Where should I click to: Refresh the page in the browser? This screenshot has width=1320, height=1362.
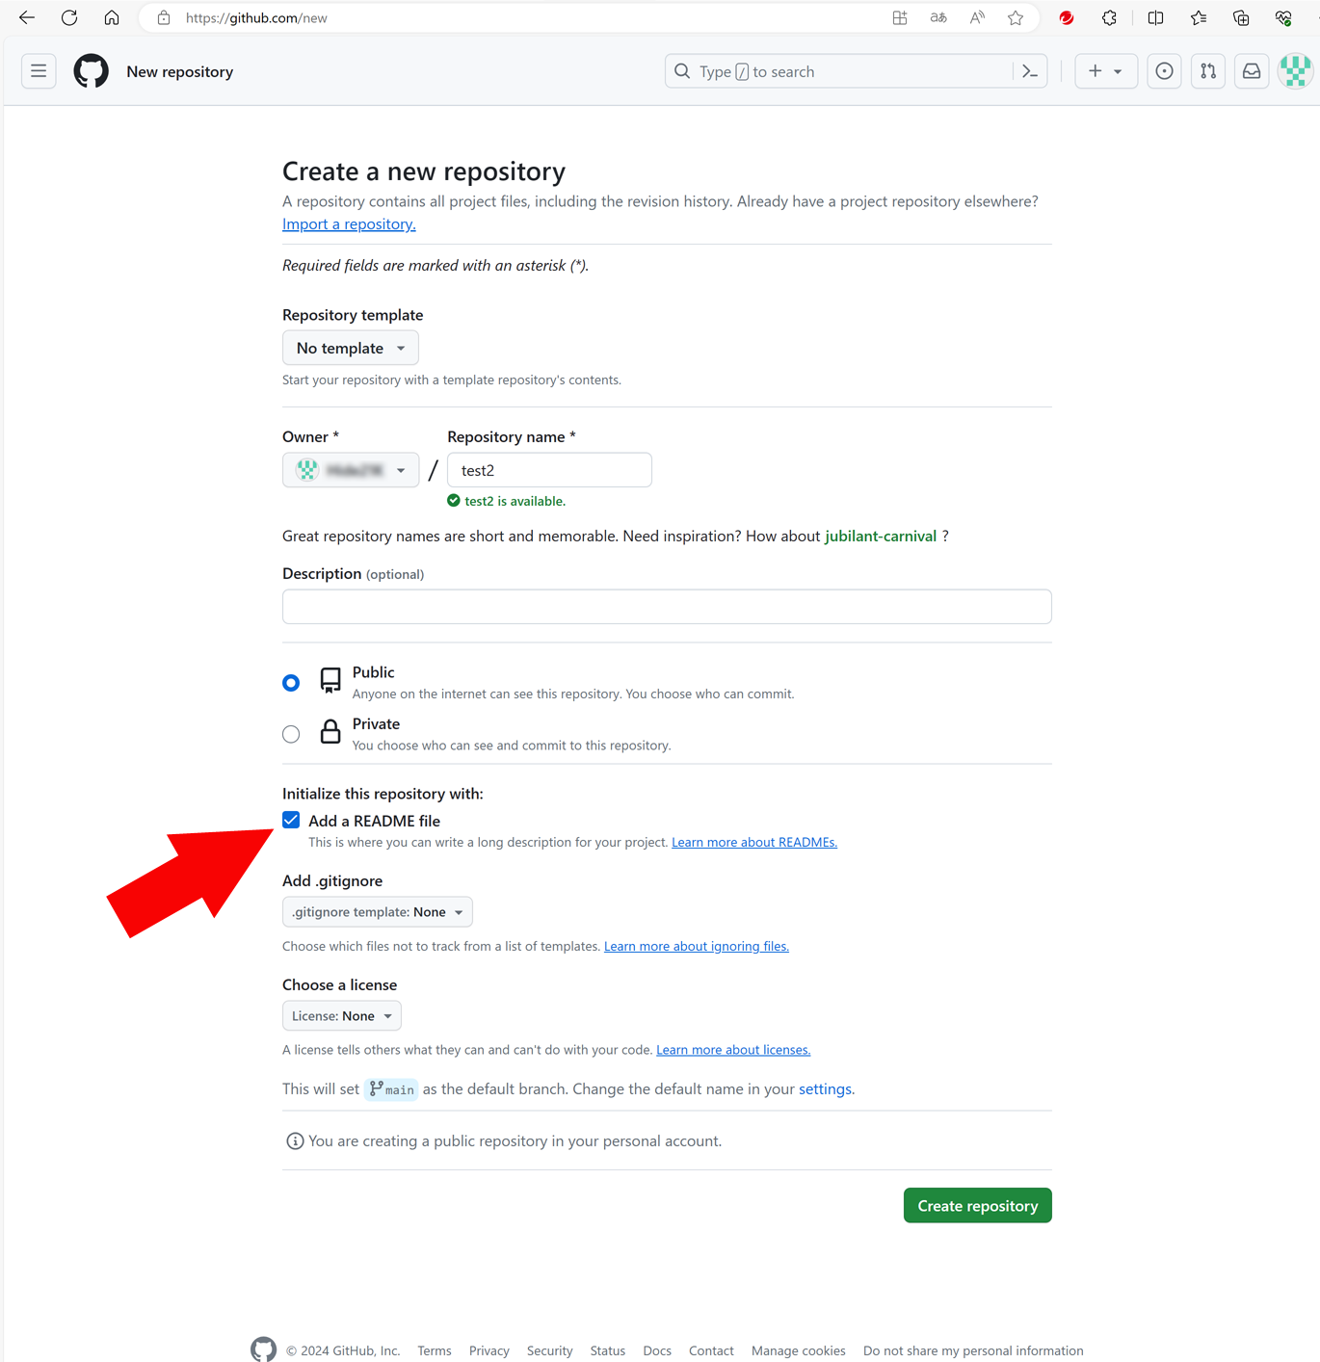pyautogui.click(x=68, y=17)
